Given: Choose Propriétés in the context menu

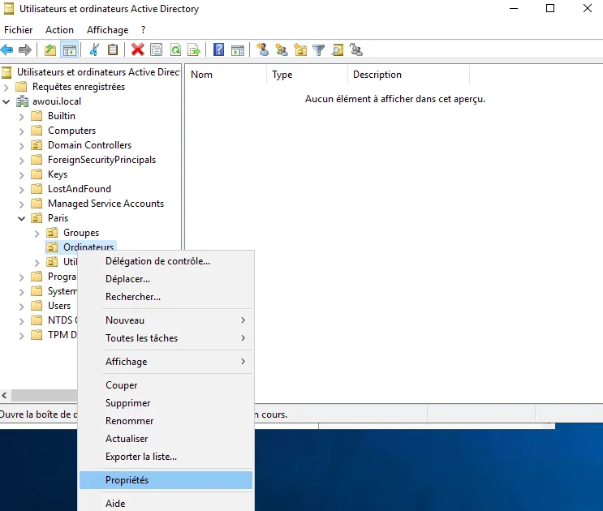Looking at the screenshot, I should click(166, 480).
